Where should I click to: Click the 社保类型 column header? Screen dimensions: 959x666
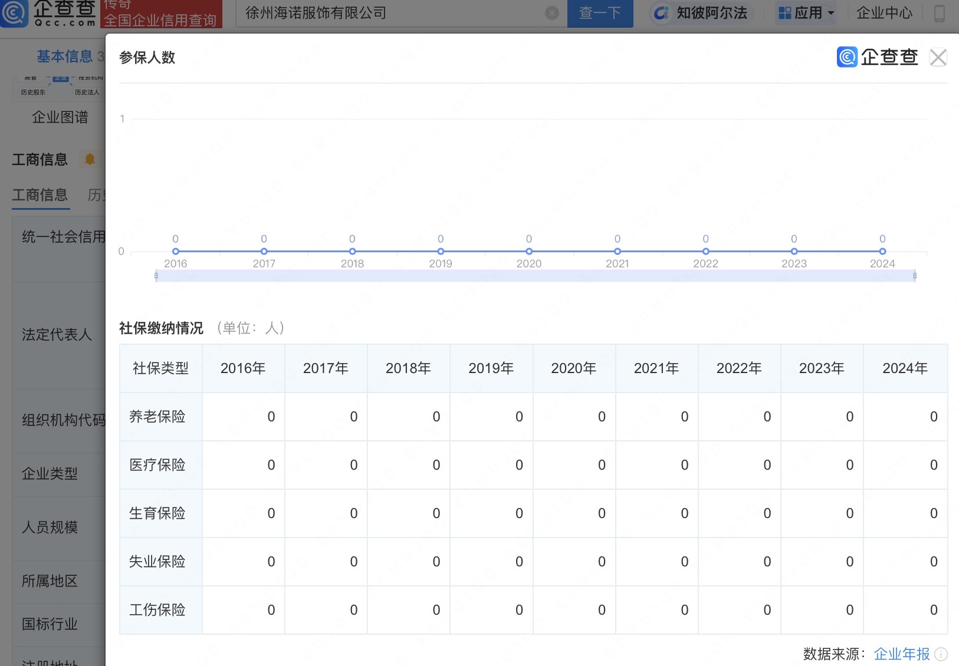click(160, 368)
